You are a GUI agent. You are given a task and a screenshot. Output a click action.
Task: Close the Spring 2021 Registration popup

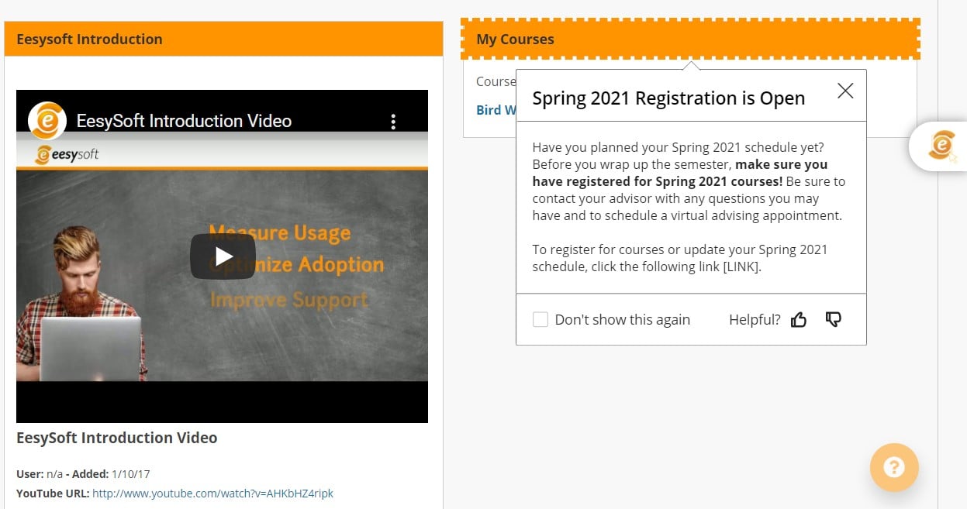pyautogui.click(x=845, y=91)
